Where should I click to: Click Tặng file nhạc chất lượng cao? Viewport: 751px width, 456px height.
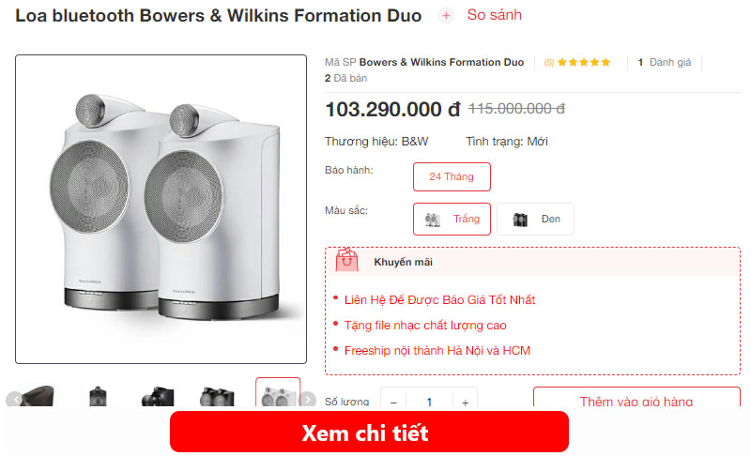click(x=425, y=326)
